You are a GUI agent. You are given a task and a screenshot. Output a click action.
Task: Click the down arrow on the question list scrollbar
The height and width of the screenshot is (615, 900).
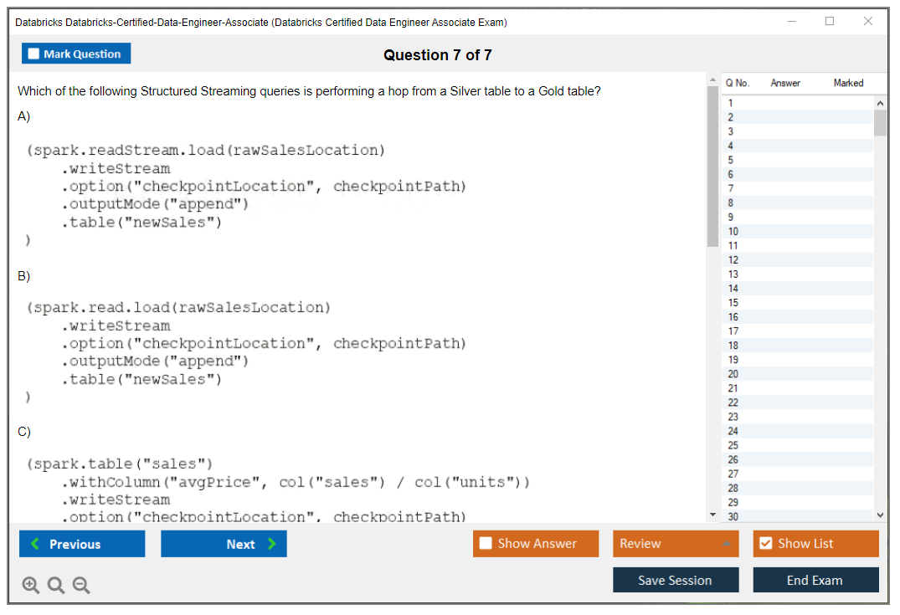pos(879,515)
